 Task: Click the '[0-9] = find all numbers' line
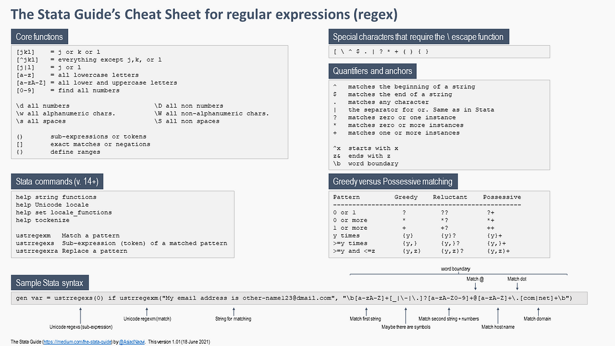pyautogui.click(x=68, y=90)
